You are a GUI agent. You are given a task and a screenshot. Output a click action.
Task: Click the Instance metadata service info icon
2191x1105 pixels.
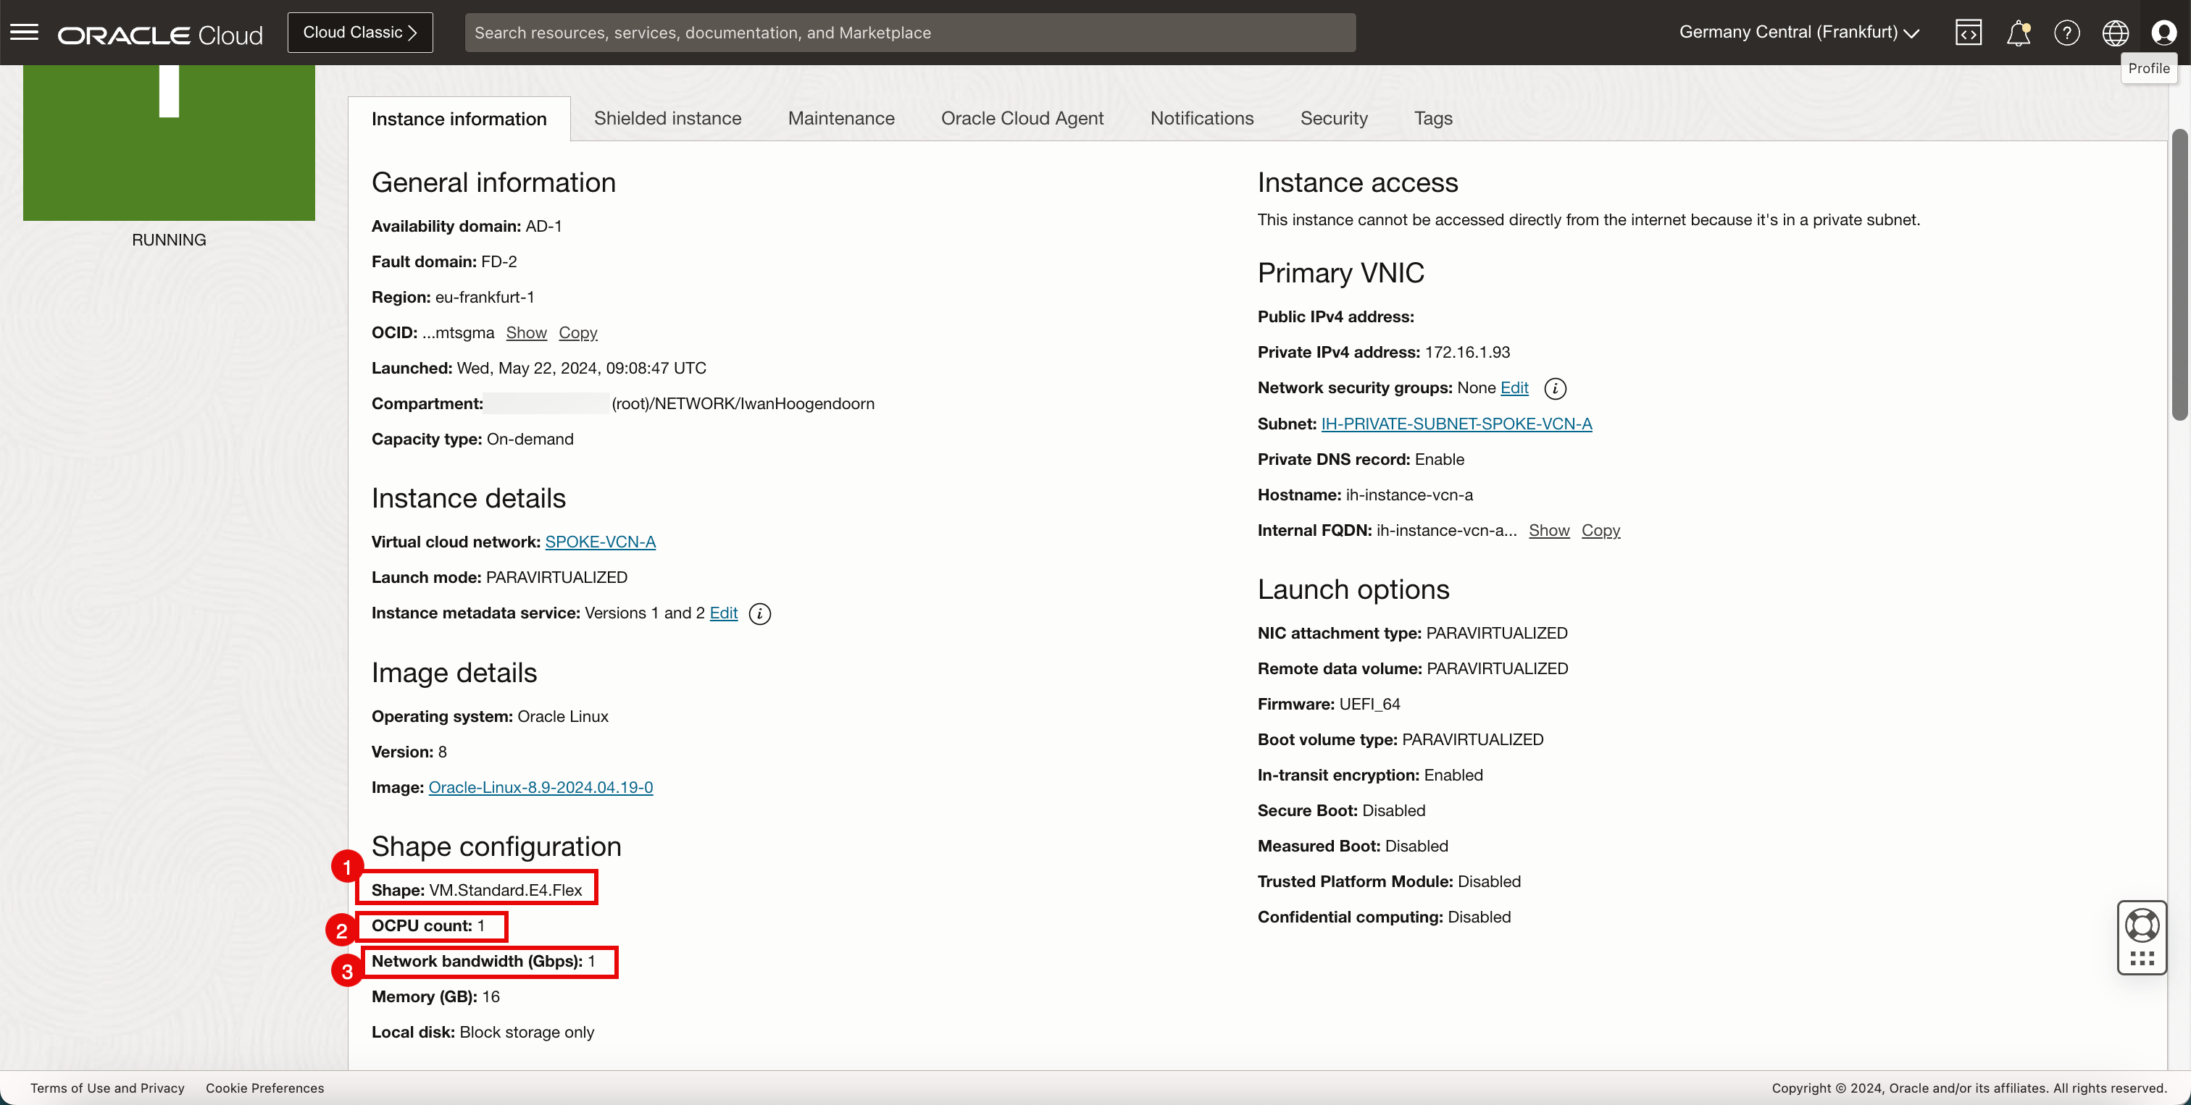coord(759,614)
